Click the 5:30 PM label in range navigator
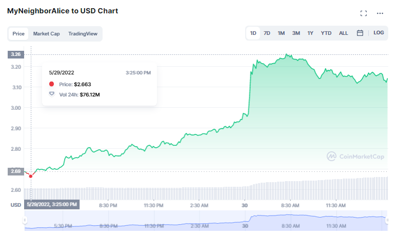 pos(63,226)
